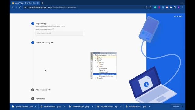Click the step 3 number badge
195x110 pixels.
[33, 90]
